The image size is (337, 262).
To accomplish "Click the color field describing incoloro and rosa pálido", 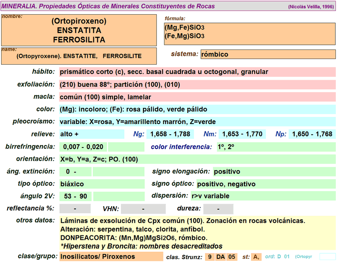I will [197, 109].
